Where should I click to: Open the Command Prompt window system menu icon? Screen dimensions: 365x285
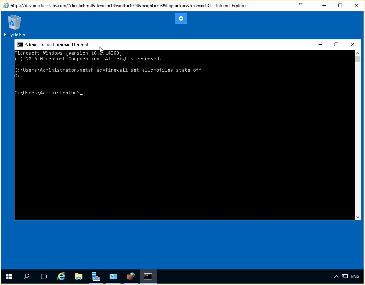(20, 44)
